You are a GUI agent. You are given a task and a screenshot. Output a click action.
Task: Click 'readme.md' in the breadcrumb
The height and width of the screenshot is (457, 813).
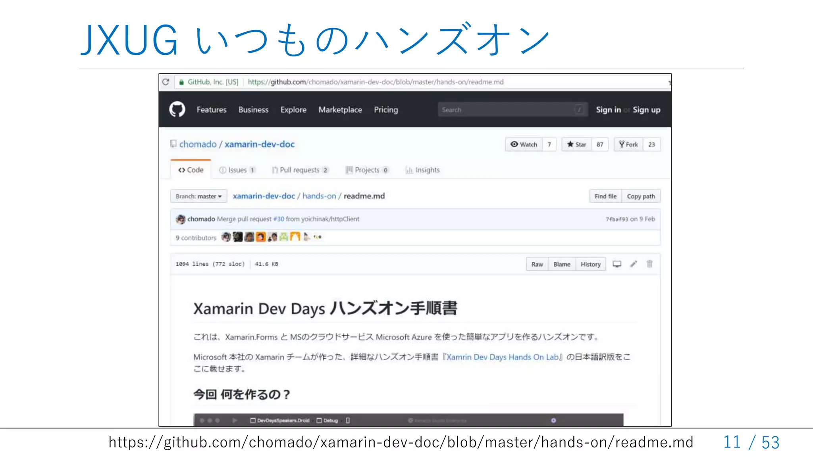tap(364, 196)
